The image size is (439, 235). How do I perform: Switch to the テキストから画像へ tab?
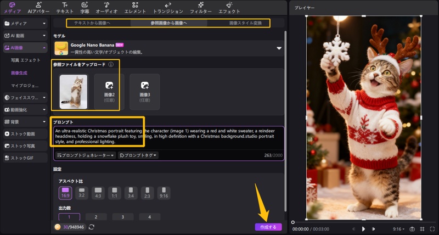click(x=92, y=23)
